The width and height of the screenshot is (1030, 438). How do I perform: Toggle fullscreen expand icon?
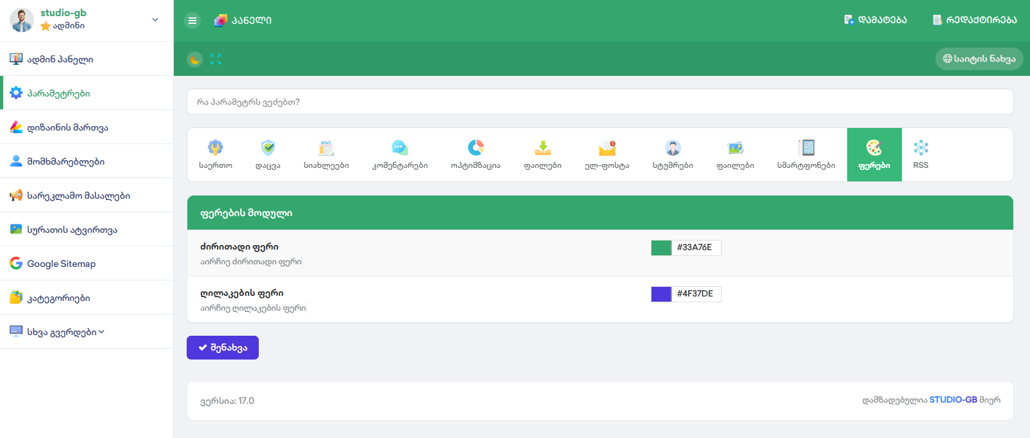[x=216, y=59]
